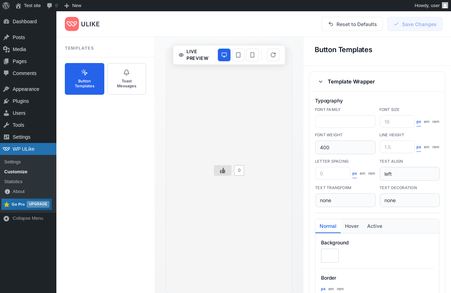The image size is (451, 293).
Task: Open the Text Transform dropdown
Action: [x=345, y=200]
